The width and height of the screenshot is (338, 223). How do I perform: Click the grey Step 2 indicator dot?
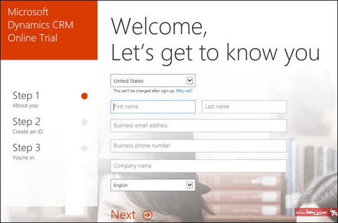(x=84, y=122)
